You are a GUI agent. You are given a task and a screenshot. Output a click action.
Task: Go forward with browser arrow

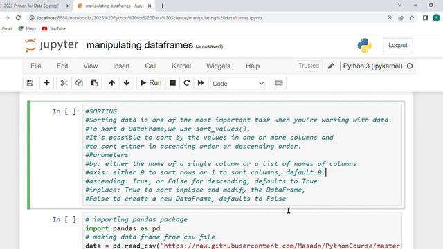[x=8, y=18]
